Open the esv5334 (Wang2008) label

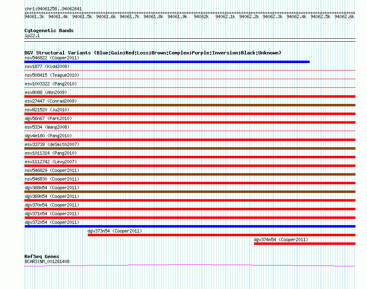pyautogui.click(x=47, y=127)
